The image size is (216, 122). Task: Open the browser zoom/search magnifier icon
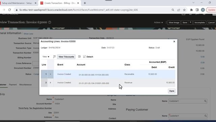173,10
